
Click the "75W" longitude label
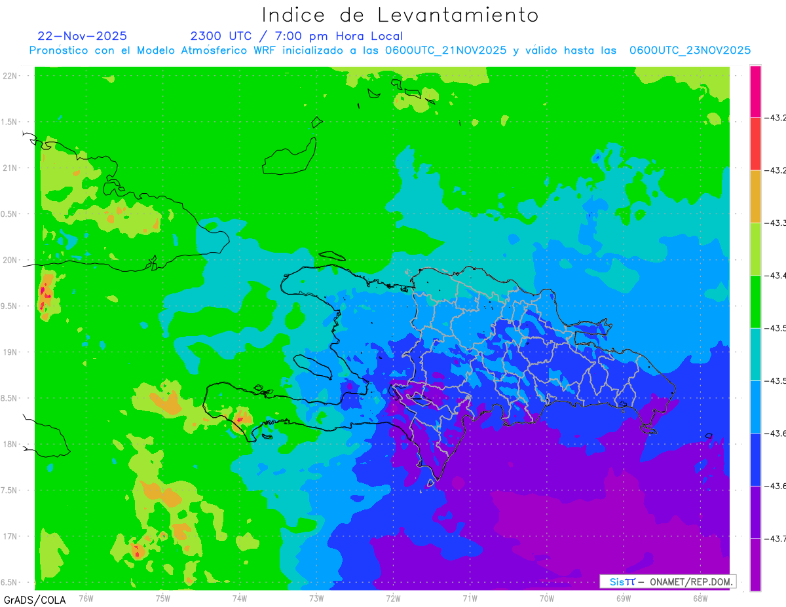coord(162,598)
